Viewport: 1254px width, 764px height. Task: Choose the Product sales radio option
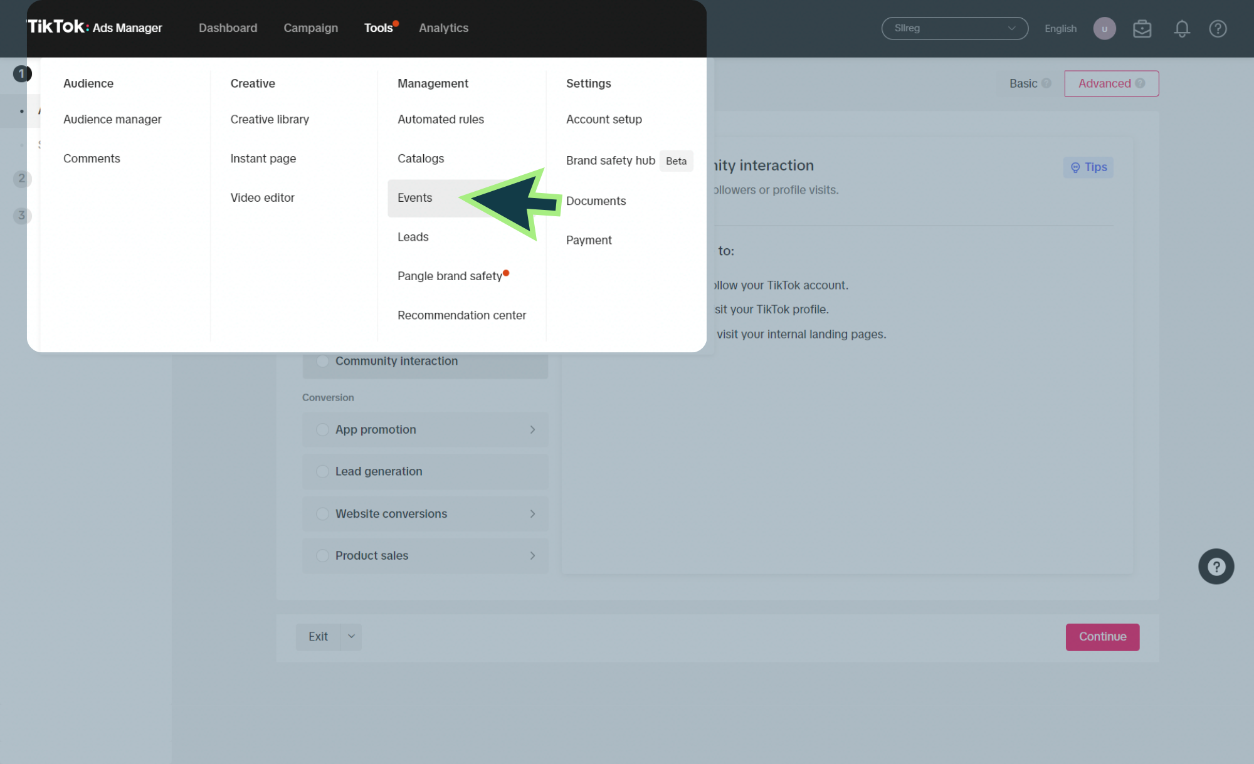click(322, 555)
